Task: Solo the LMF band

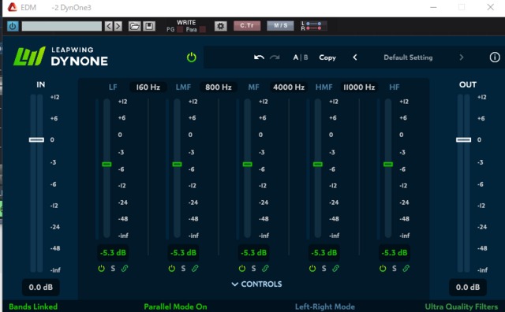Action: pyautogui.click(x=183, y=268)
